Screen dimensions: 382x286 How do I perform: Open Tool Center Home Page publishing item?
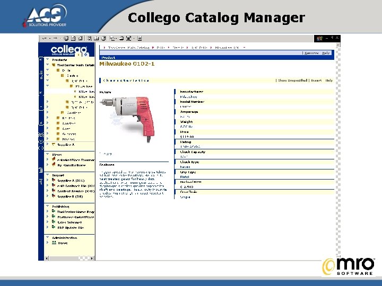pyautogui.click(x=76, y=212)
